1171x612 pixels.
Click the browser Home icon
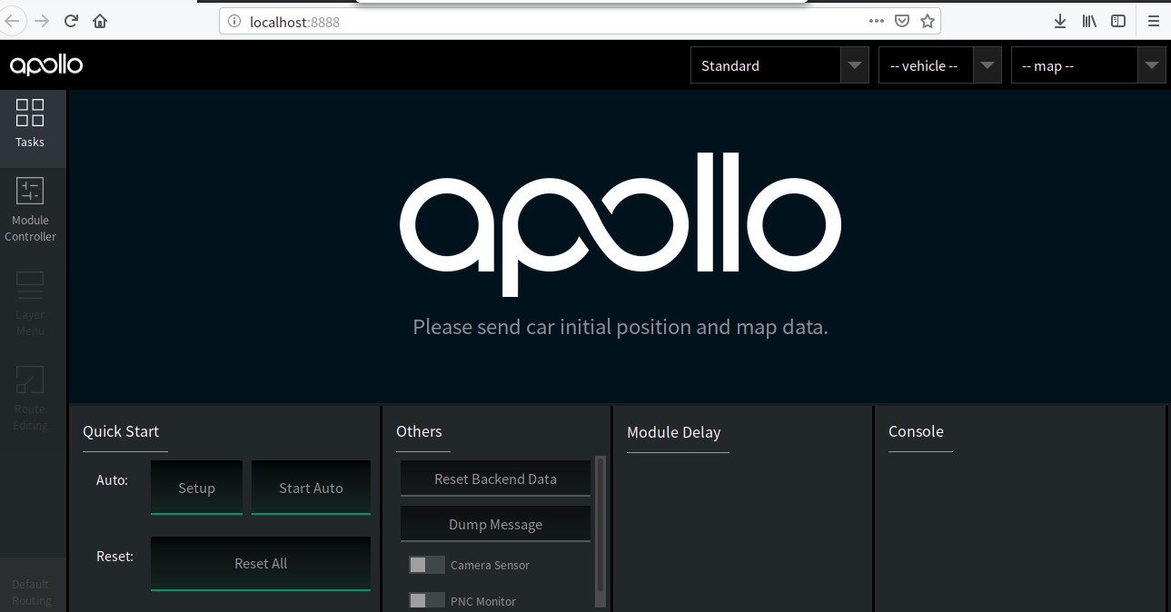coord(100,20)
